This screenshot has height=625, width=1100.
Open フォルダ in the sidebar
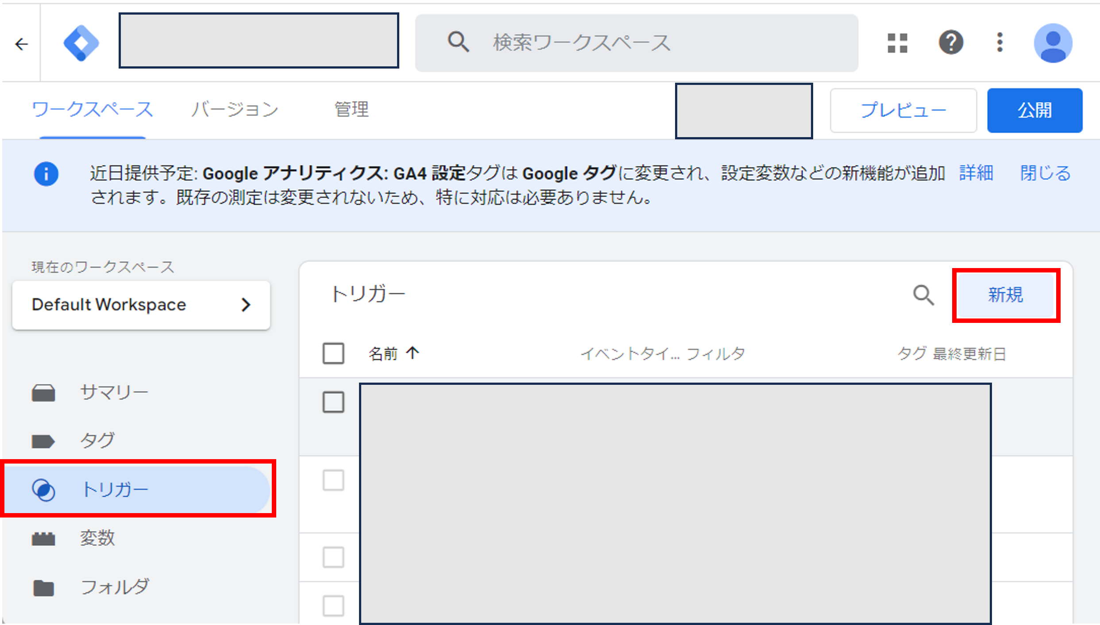click(x=115, y=587)
